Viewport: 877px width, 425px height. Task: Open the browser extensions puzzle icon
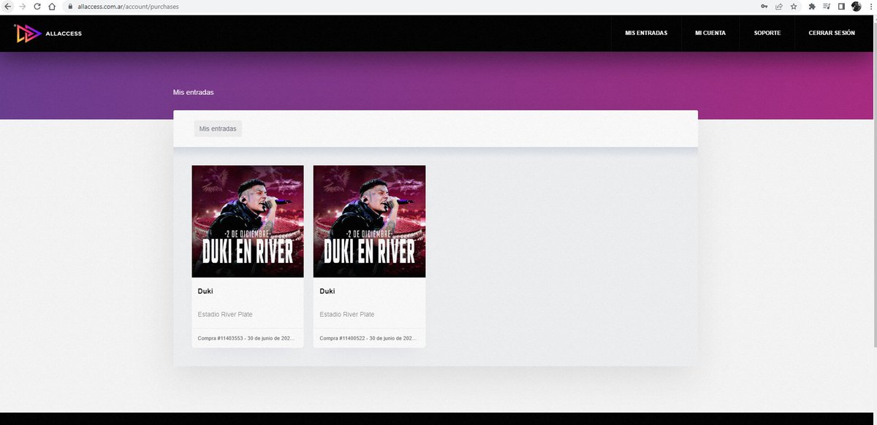[x=812, y=6]
